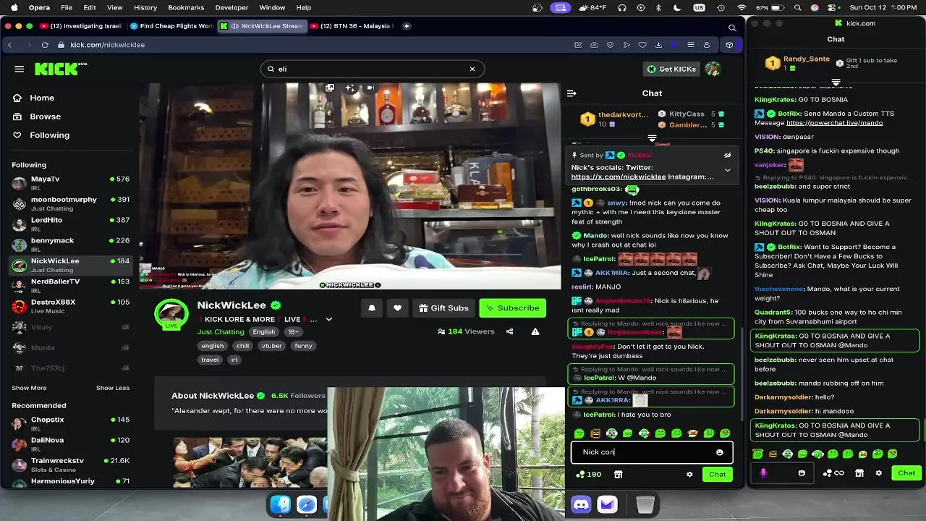Open emoji picker in main chat input

click(x=719, y=452)
